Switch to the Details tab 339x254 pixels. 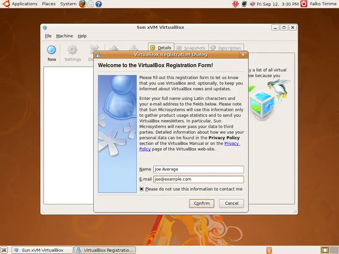point(161,48)
